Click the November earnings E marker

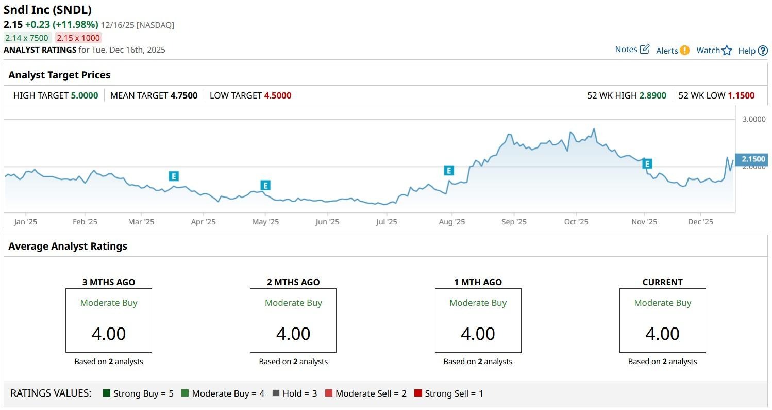click(647, 164)
